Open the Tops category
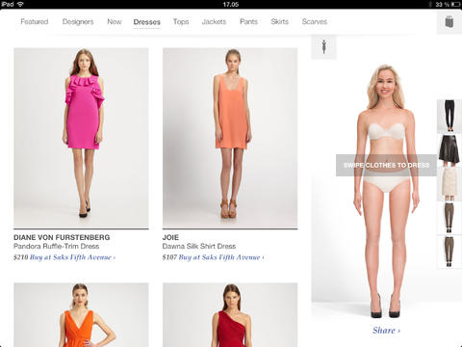Screen dimensions: 462x347 (181, 21)
